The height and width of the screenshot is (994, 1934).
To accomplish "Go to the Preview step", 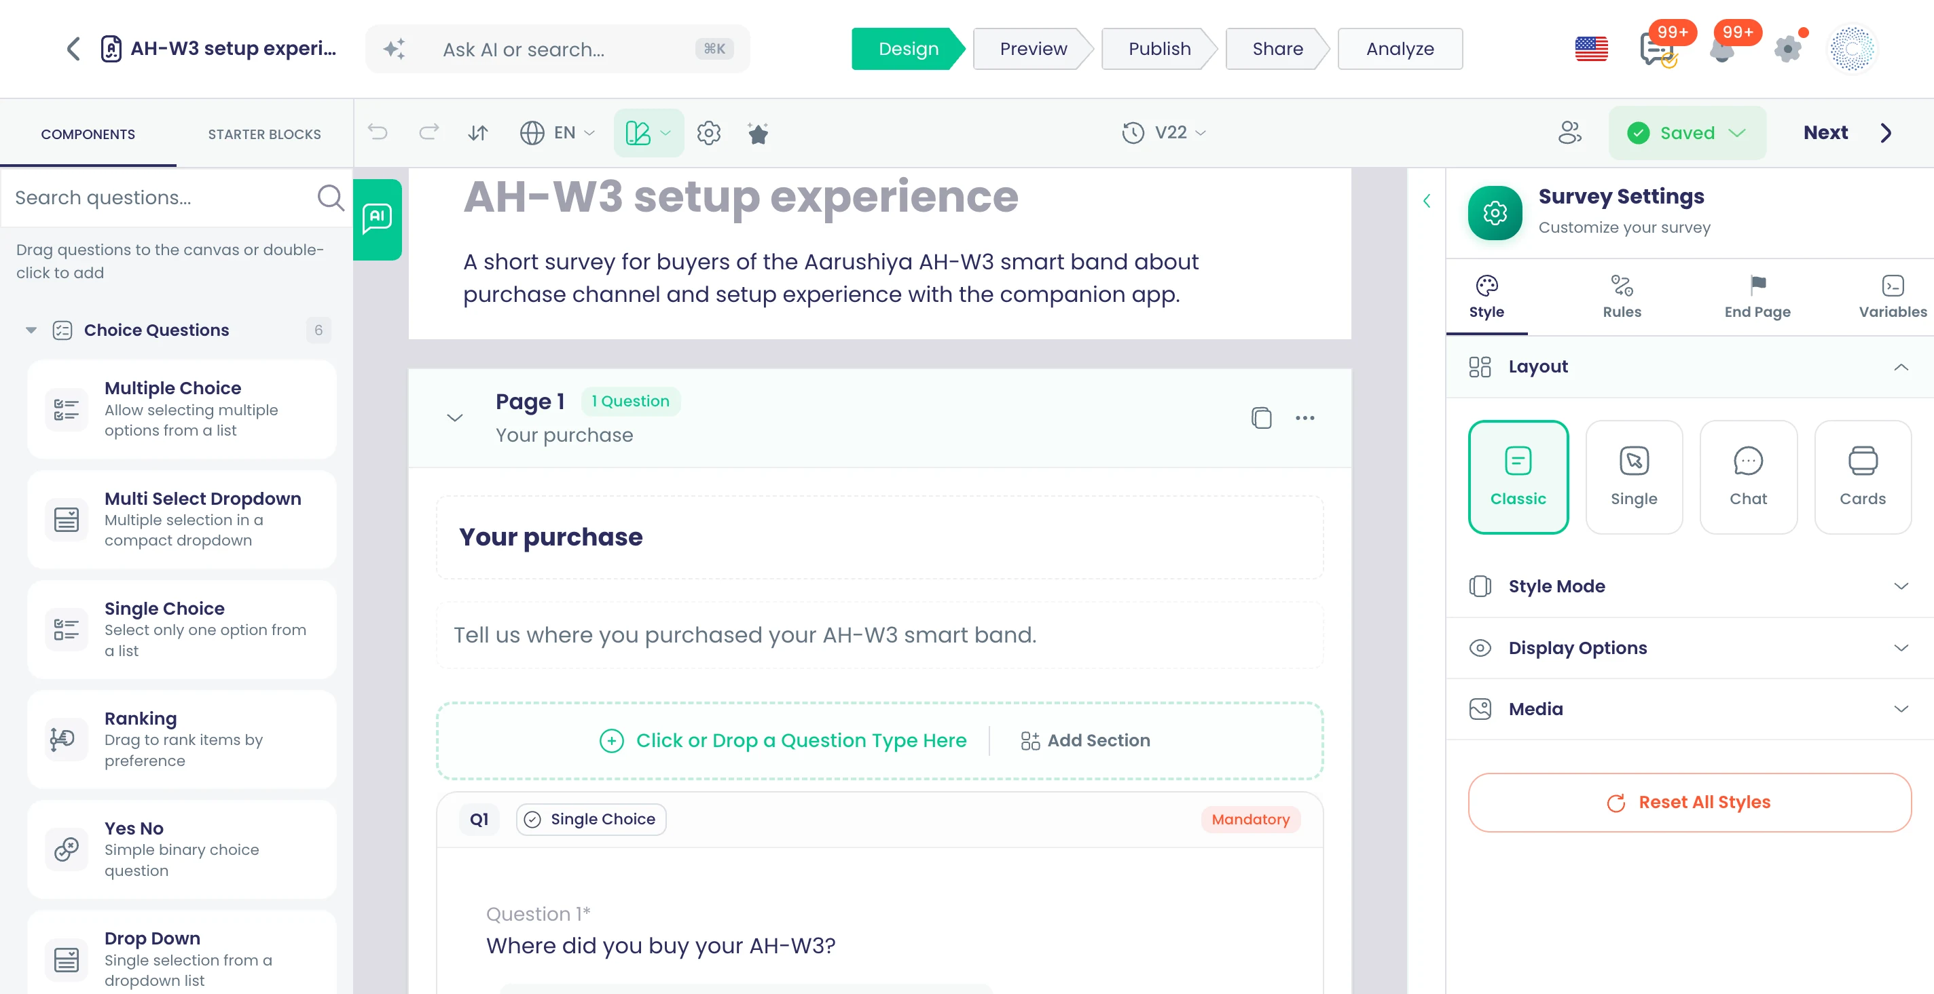I will 1033,49.
